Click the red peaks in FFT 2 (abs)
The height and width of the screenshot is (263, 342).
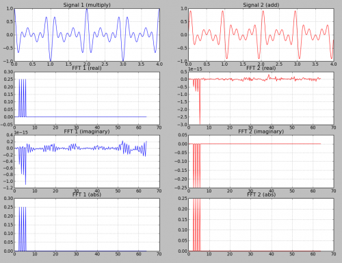197,225
